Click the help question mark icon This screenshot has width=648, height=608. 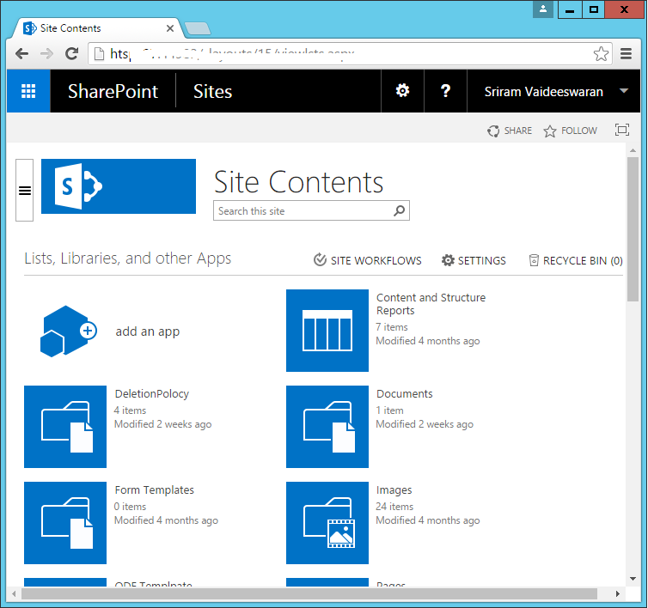click(x=445, y=91)
